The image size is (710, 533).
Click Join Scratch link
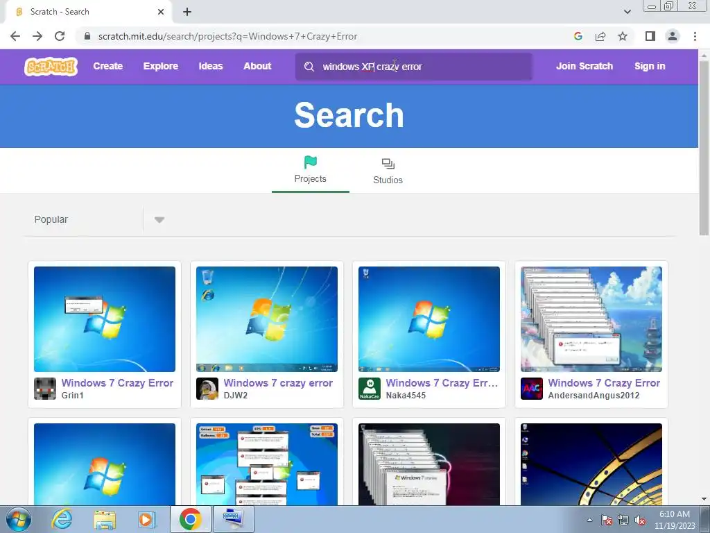584,66
